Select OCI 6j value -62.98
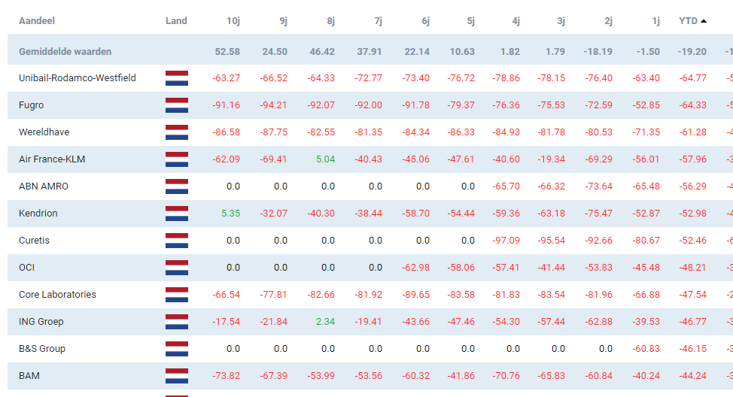Viewport: 733px width, 397px height. point(415,268)
